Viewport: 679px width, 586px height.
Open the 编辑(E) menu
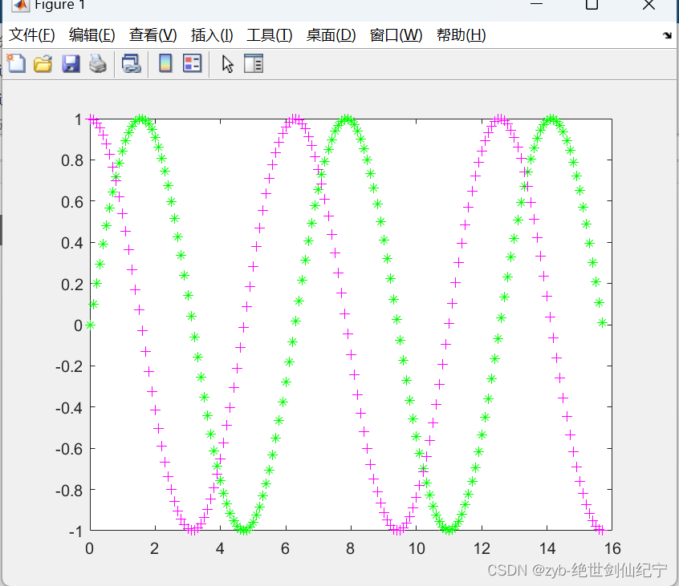[x=91, y=35]
